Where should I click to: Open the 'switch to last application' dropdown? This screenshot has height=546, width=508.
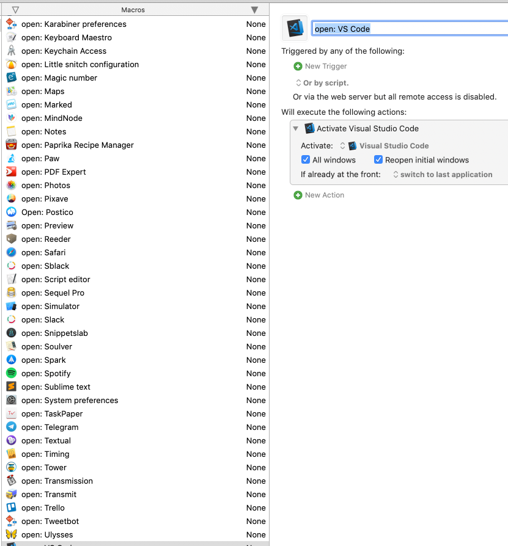pyautogui.click(x=443, y=175)
